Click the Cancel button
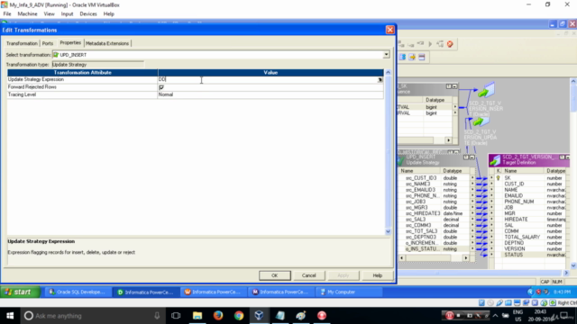The height and width of the screenshot is (324, 577). [308, 275]
